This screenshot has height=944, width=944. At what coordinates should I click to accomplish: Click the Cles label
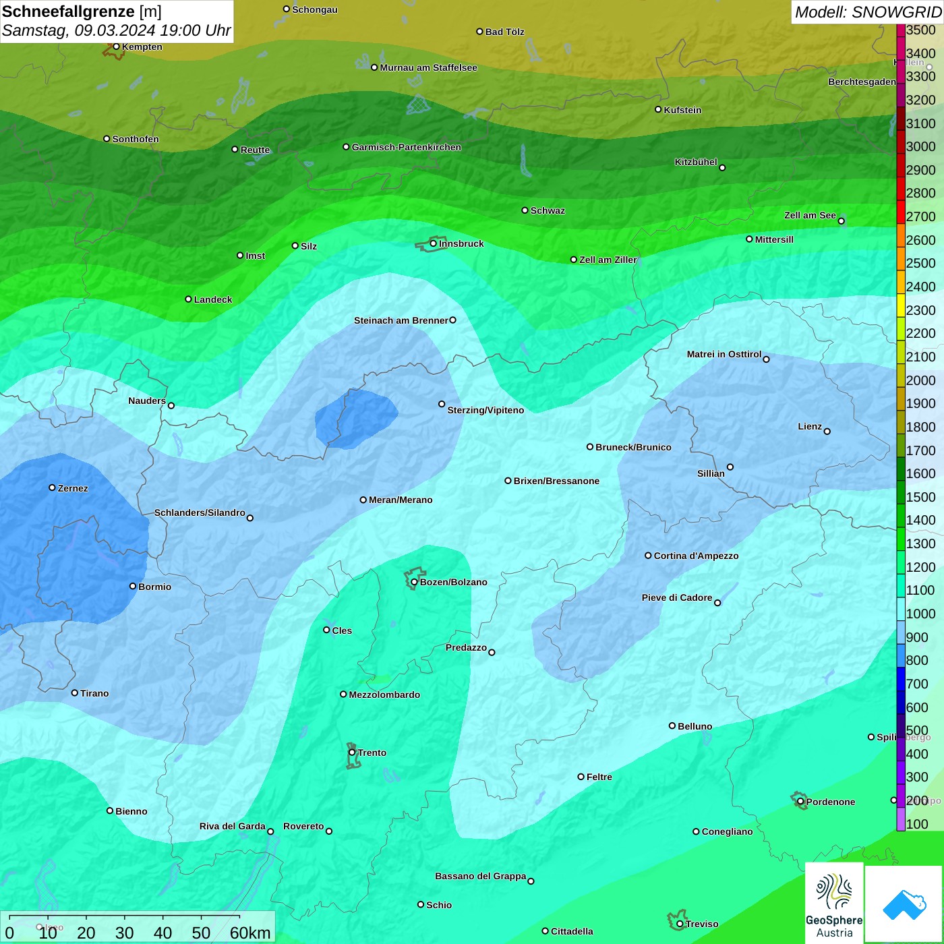342,630
